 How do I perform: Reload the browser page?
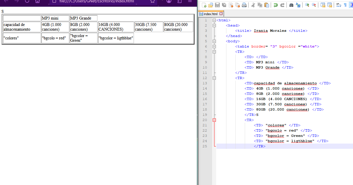point(27,1)
